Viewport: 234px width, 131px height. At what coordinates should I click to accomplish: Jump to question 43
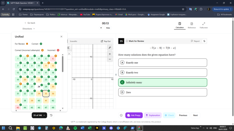click(18, 107)
